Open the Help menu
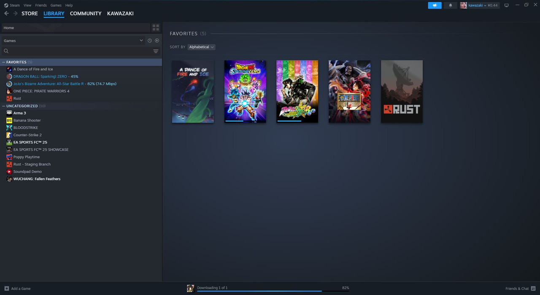Viewport: 540px width, 295px height. [69, 5]
